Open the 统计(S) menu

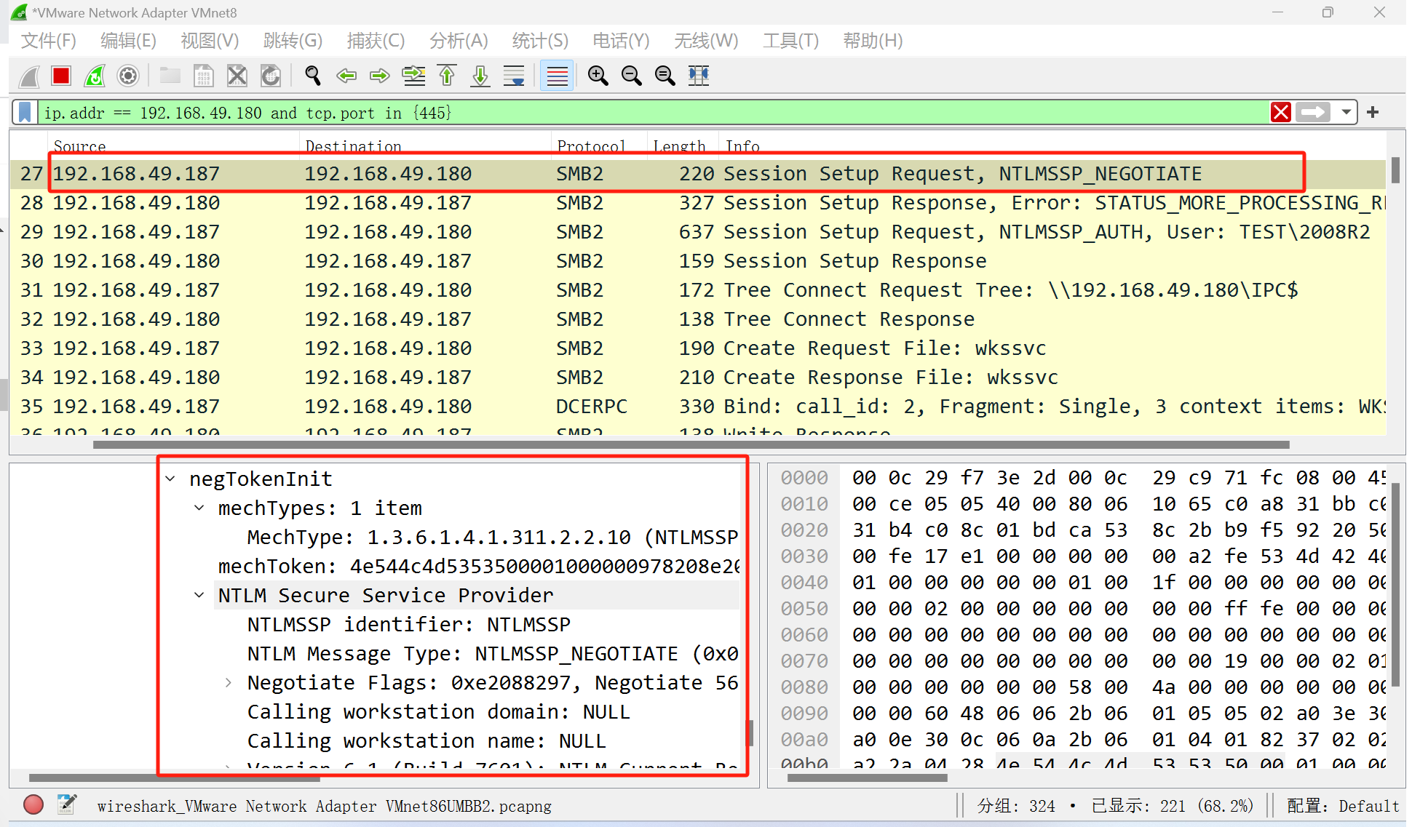[539, 41]
